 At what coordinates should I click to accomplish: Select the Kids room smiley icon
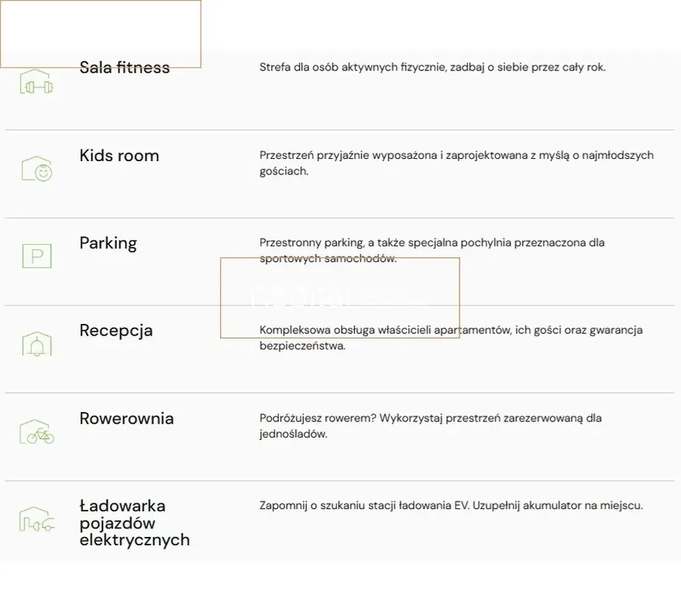[x=36, y=169]
